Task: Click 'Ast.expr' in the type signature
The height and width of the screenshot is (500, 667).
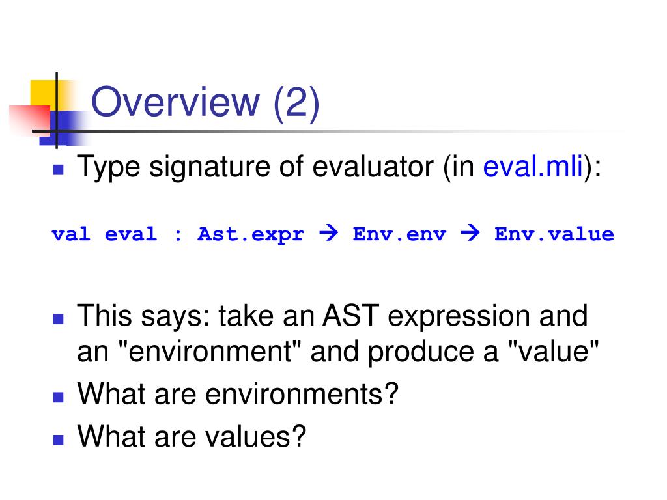Action: click(x=251, y=235)
